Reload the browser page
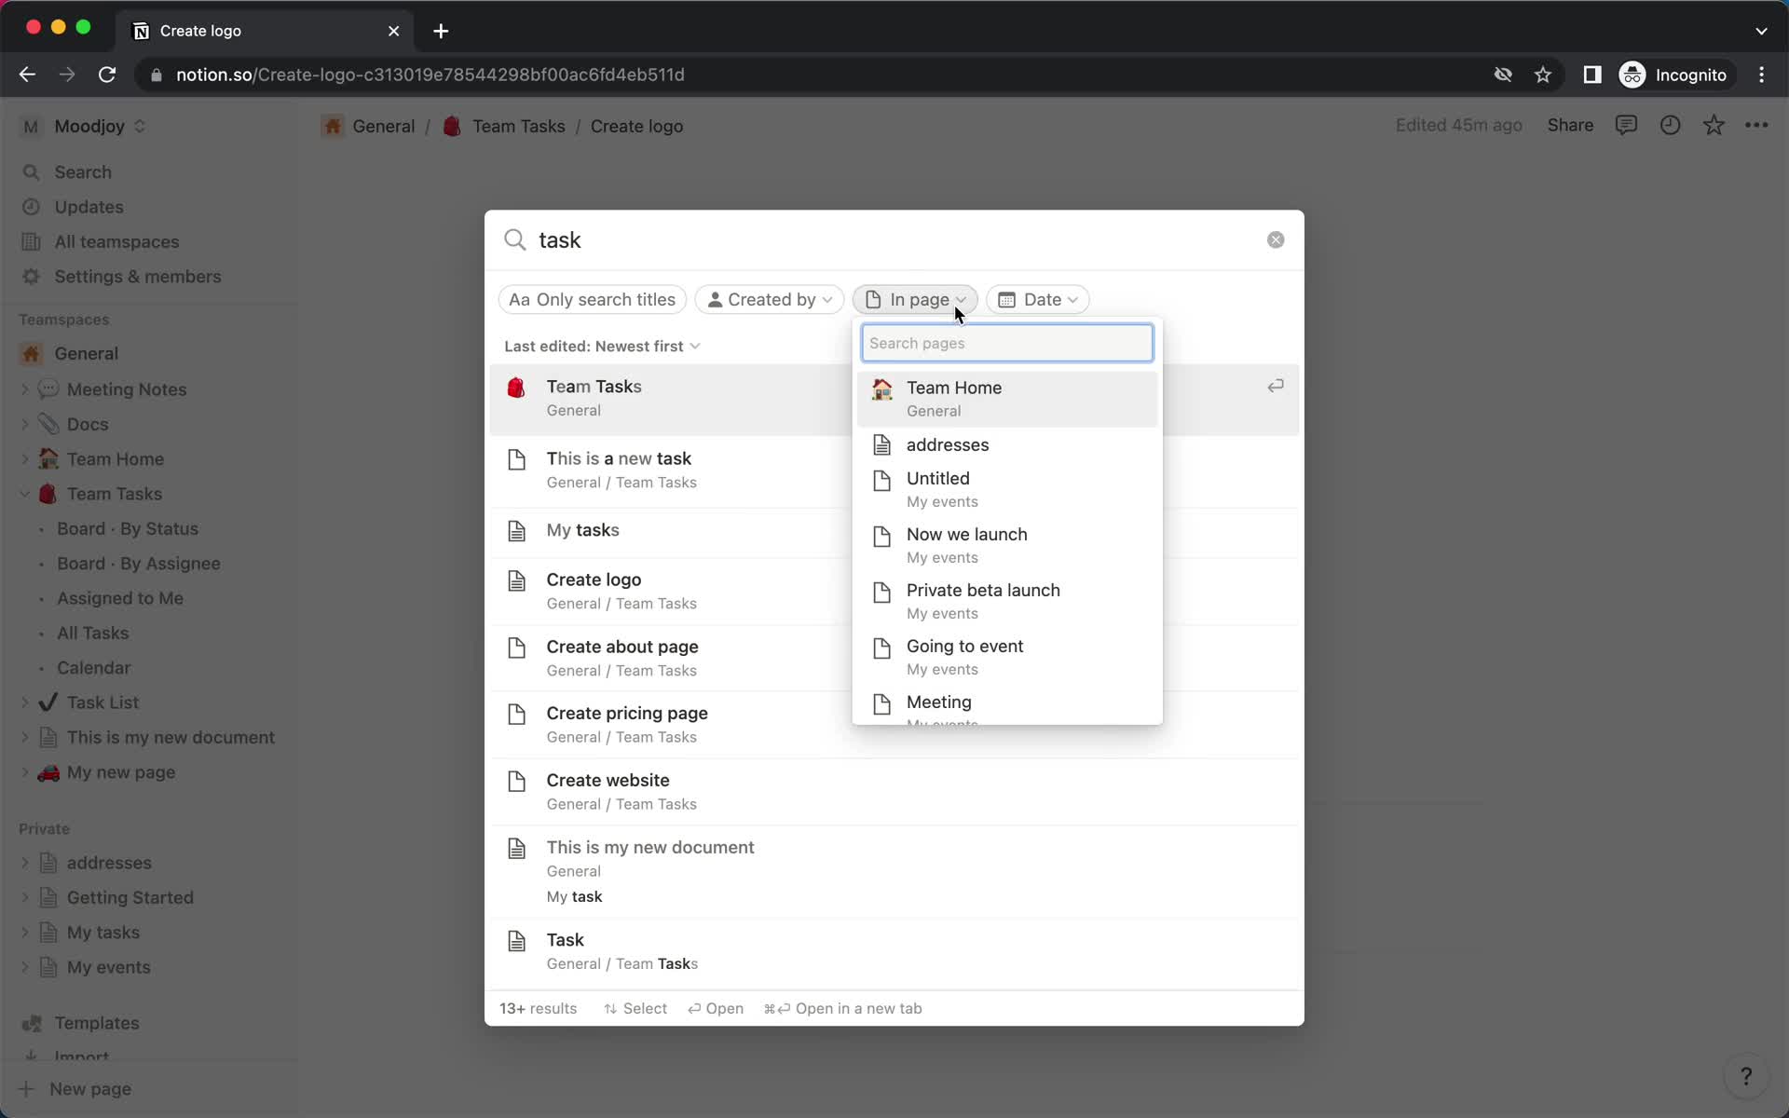This screenshot has height=1118, width=1789. pyautogui.click(x=107, y=75)
